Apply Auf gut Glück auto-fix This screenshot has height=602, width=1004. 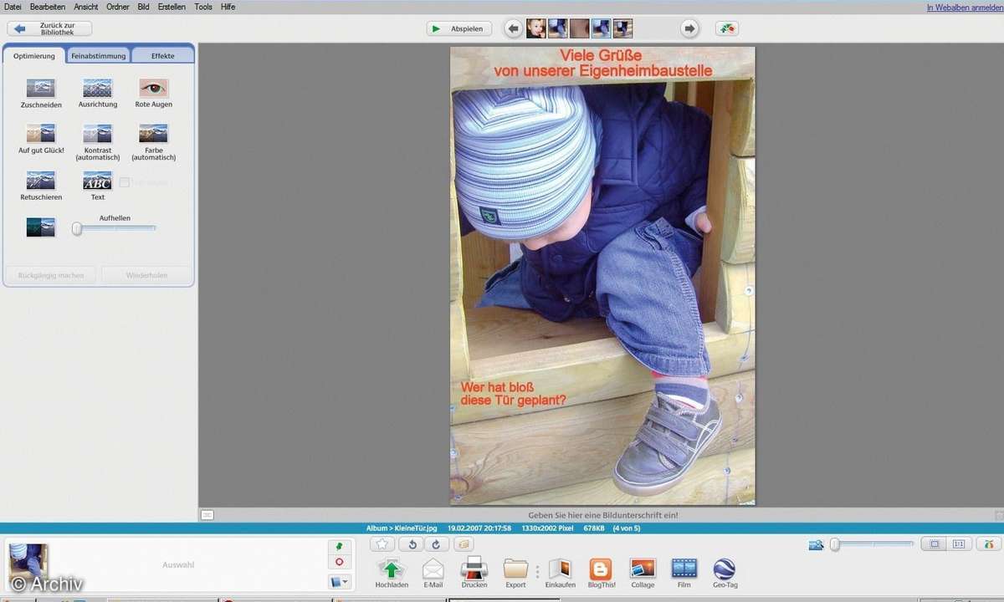point(40,134)
